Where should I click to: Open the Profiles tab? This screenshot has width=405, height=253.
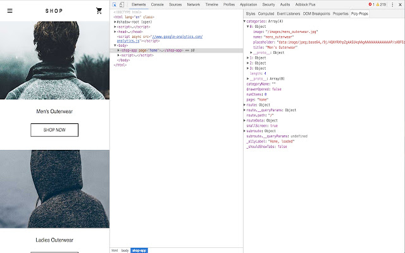coord(229,4)
